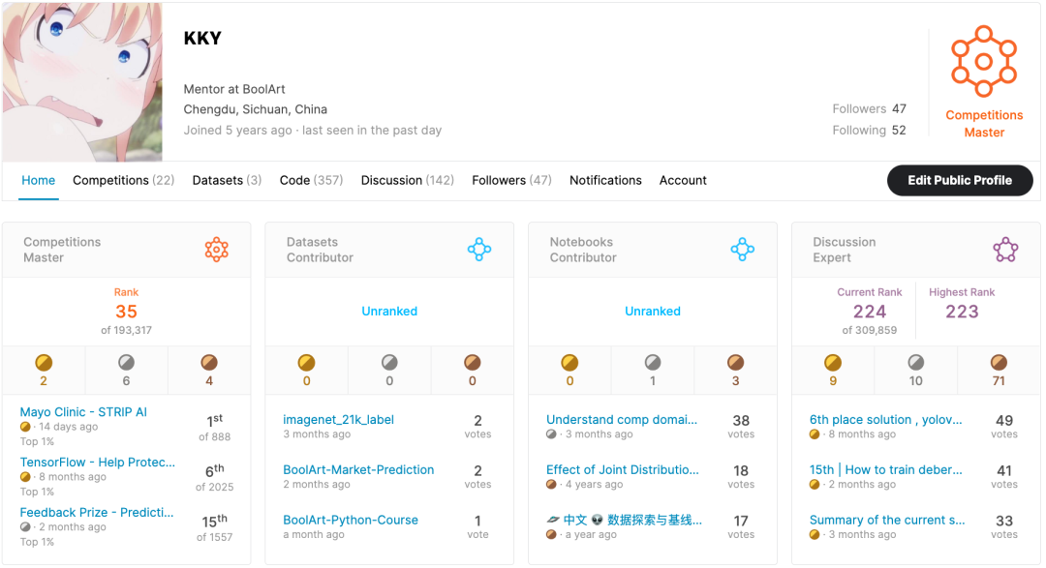Image resolution: width=1046 pixels, height=568 pixels.
Task: Open the Discussion (142) tab
Action: click(407, 180)
